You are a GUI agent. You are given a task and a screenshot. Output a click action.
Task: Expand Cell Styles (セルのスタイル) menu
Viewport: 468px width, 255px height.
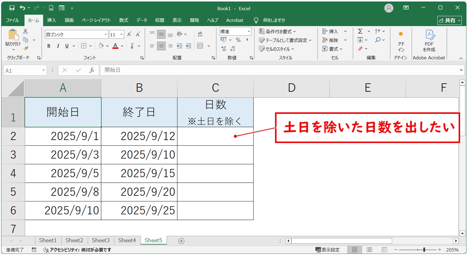(x=277, y=49)
